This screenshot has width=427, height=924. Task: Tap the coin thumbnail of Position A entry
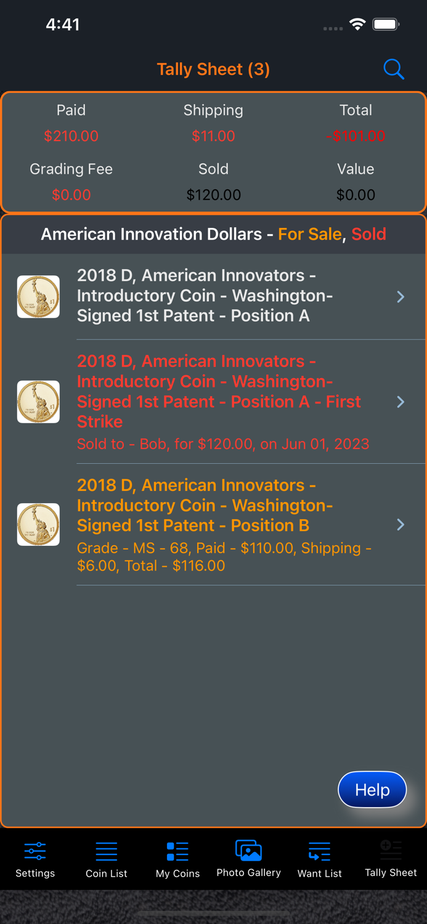38,296
